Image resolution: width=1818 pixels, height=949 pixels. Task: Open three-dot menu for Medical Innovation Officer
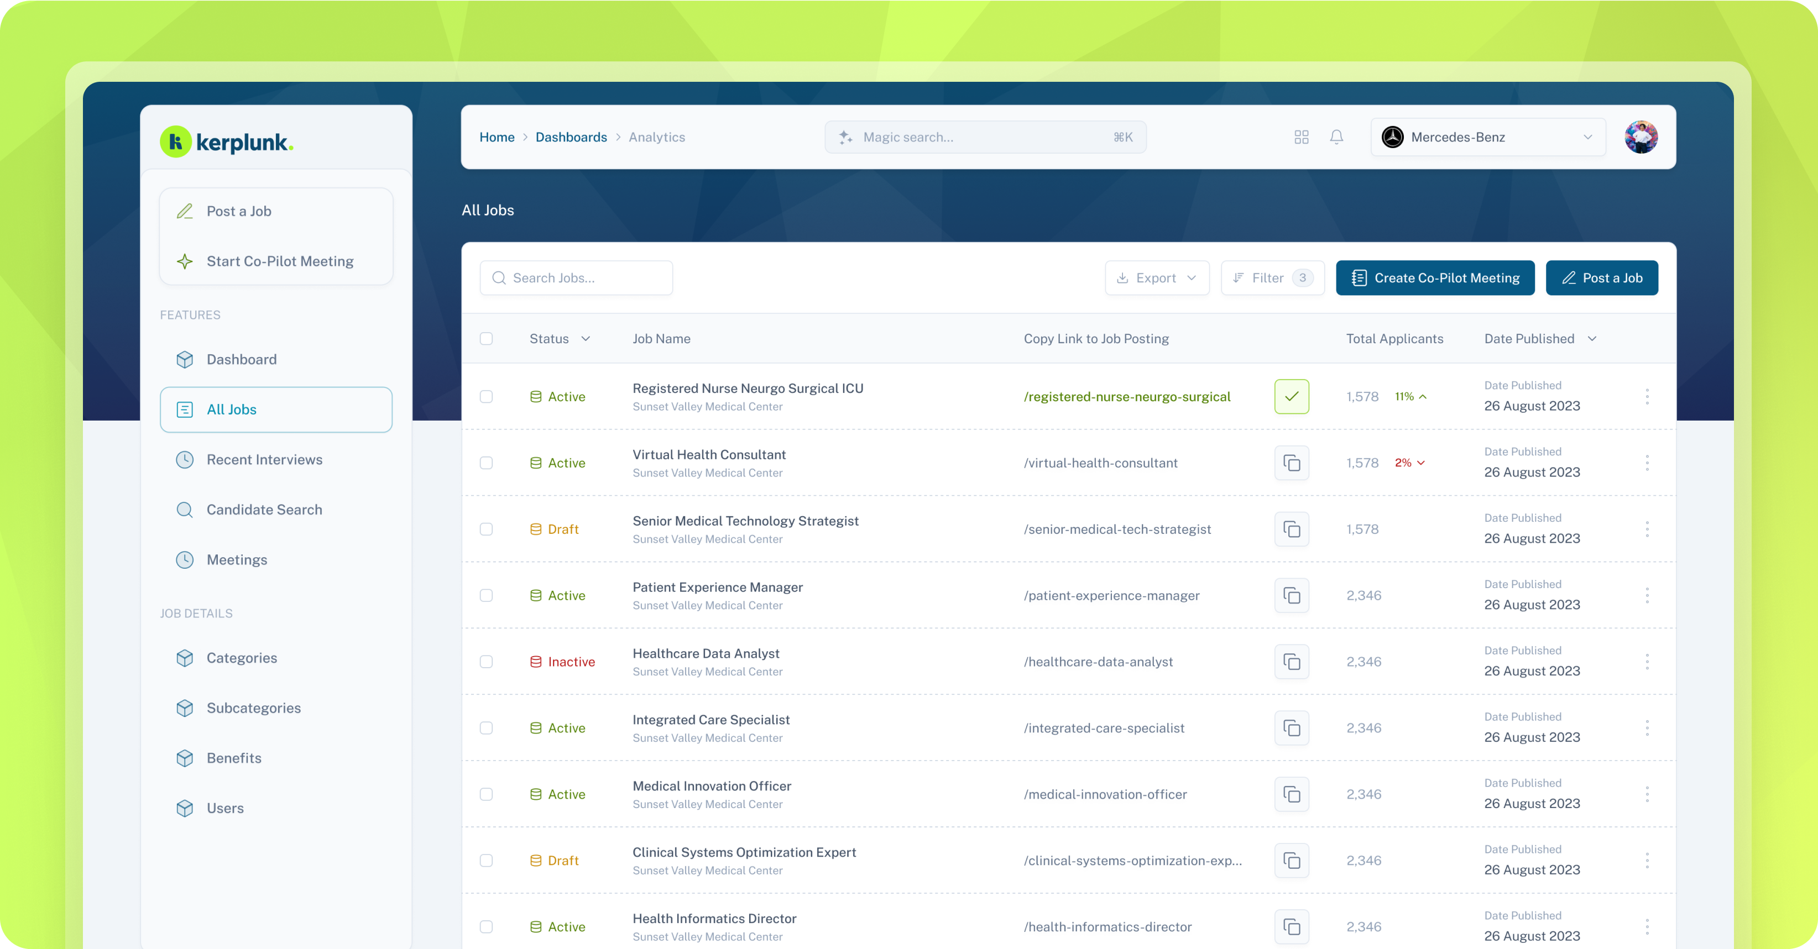1647,794
